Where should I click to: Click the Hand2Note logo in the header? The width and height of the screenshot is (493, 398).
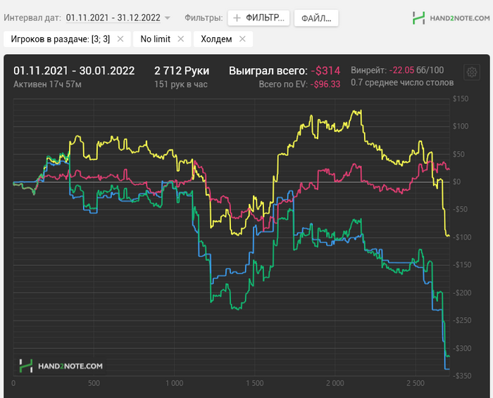pos(451,18)
